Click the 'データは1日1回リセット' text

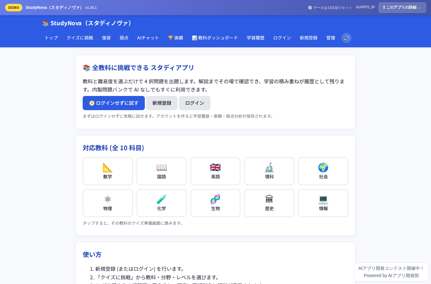coord(330,8)
